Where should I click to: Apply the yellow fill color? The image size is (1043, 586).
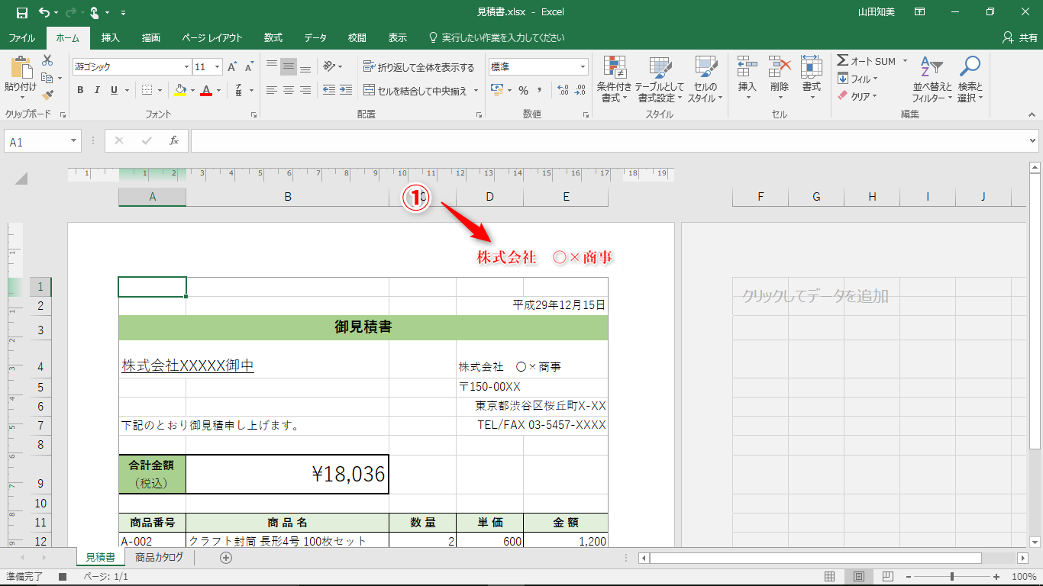pyautogui.click(x=180, y=90)
